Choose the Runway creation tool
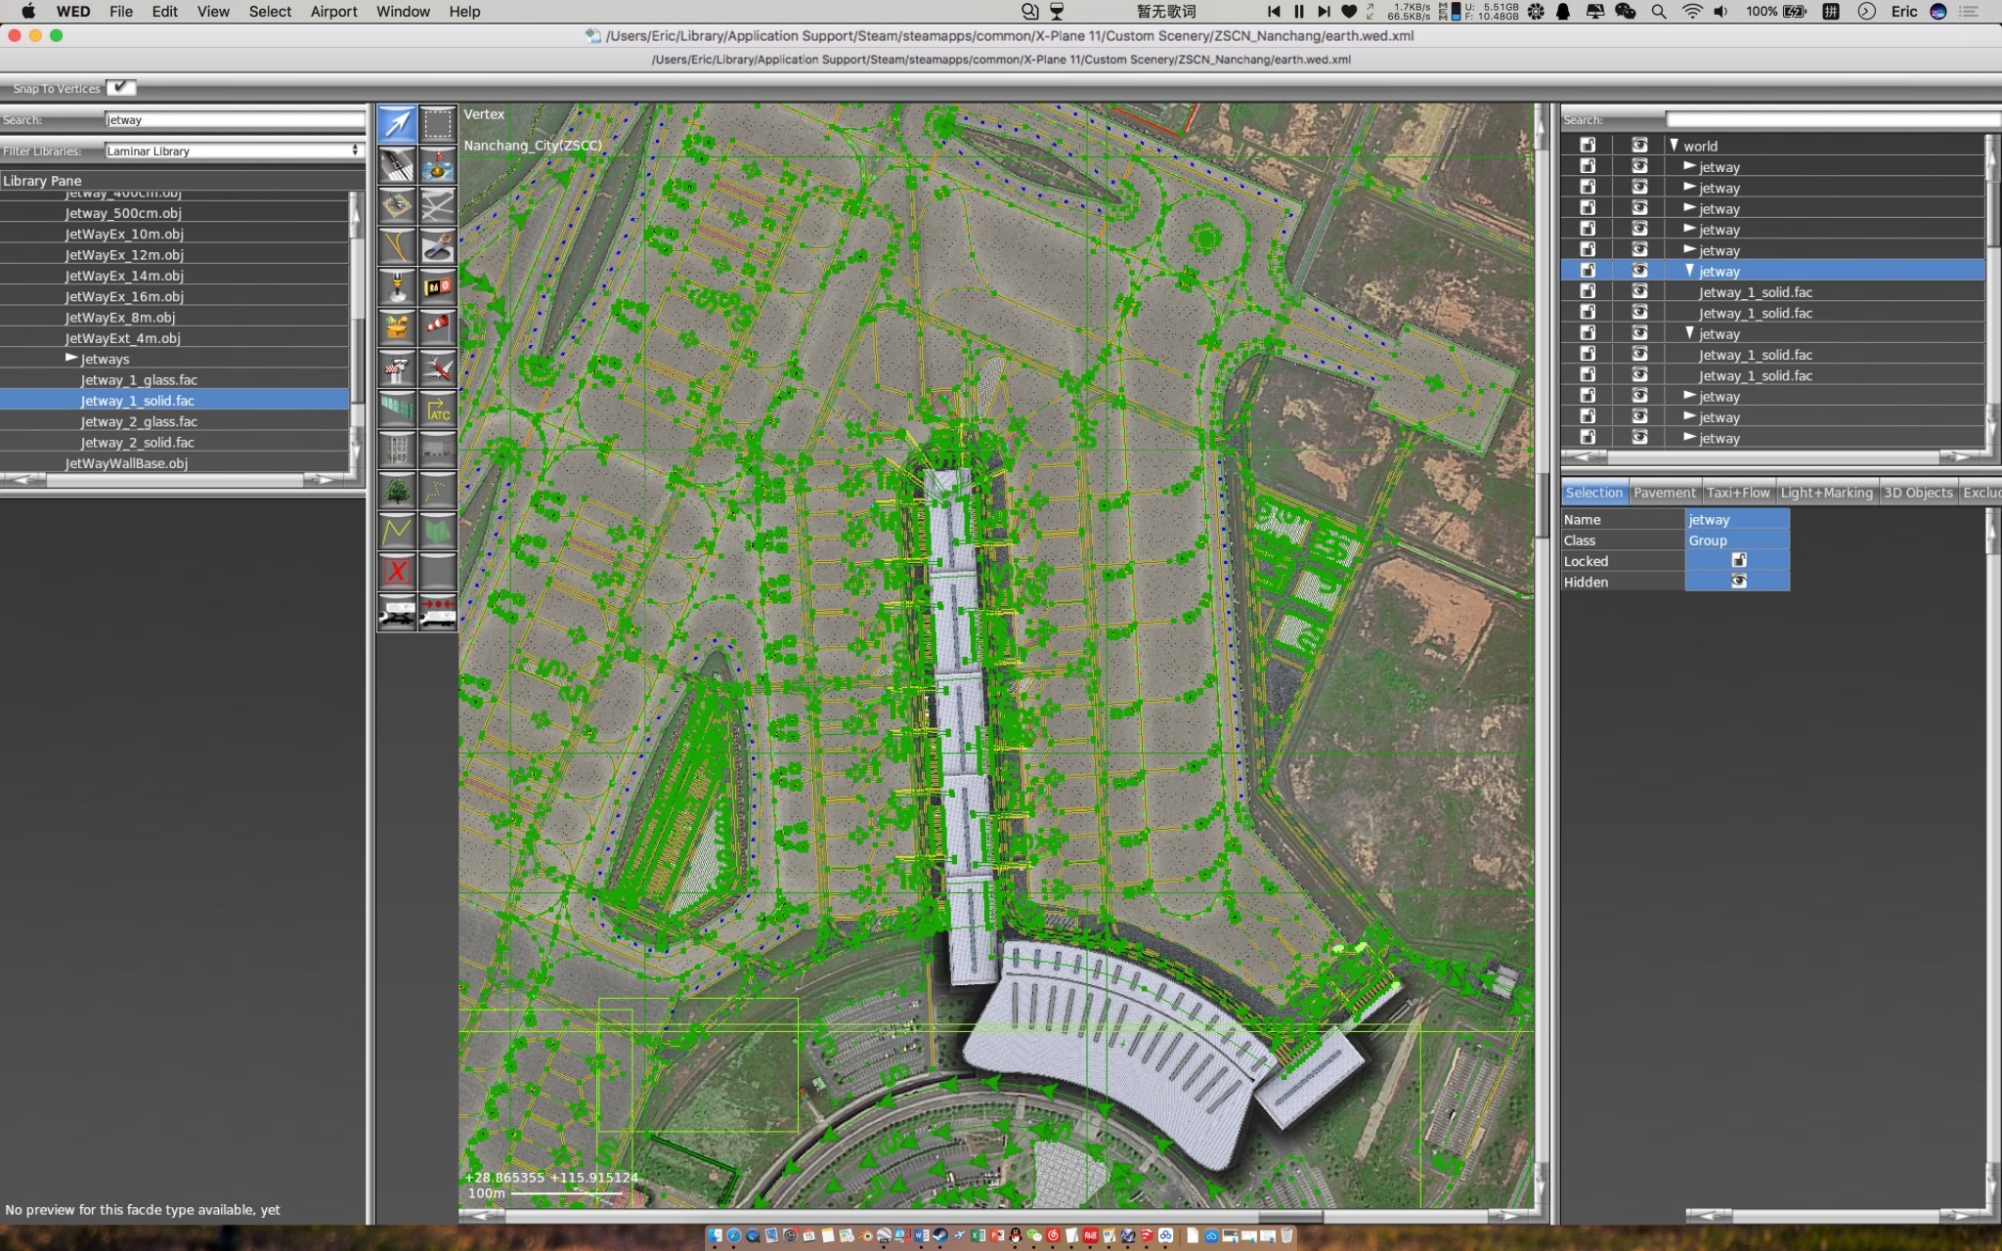Viewport: 2002px width, 1251px height. pos(397,165)
